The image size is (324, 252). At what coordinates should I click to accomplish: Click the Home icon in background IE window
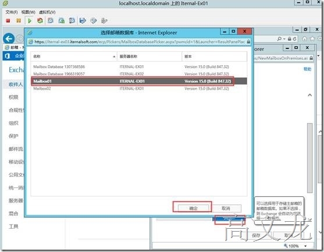pyautogui.click(x=304, y=38)
